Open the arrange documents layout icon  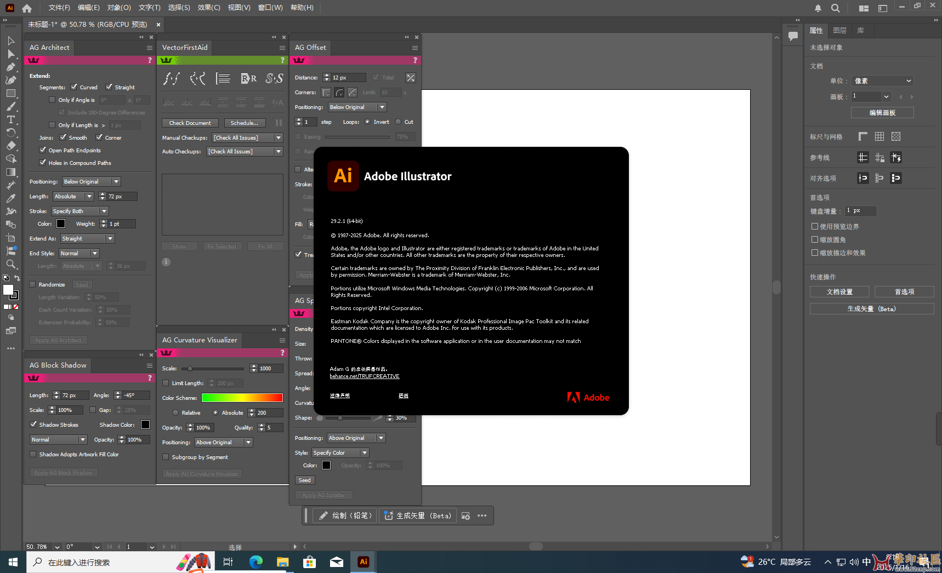[x=864, y=8]
